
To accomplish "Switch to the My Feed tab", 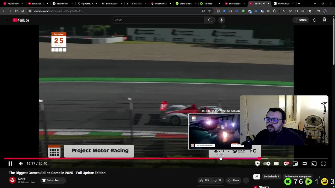I will point(208,4).
